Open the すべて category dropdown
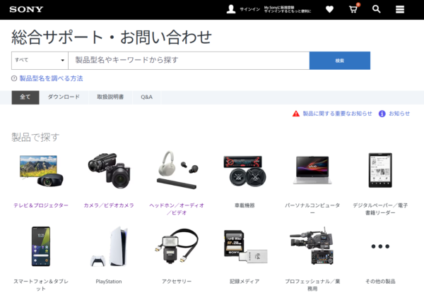The image size is (424, 307). click(x=40, y=61)
